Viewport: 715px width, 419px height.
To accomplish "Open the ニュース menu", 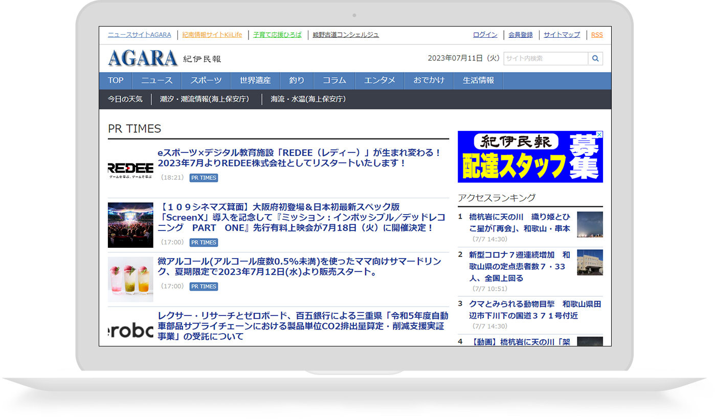I will pyautogui.click(x=157, y=81).
